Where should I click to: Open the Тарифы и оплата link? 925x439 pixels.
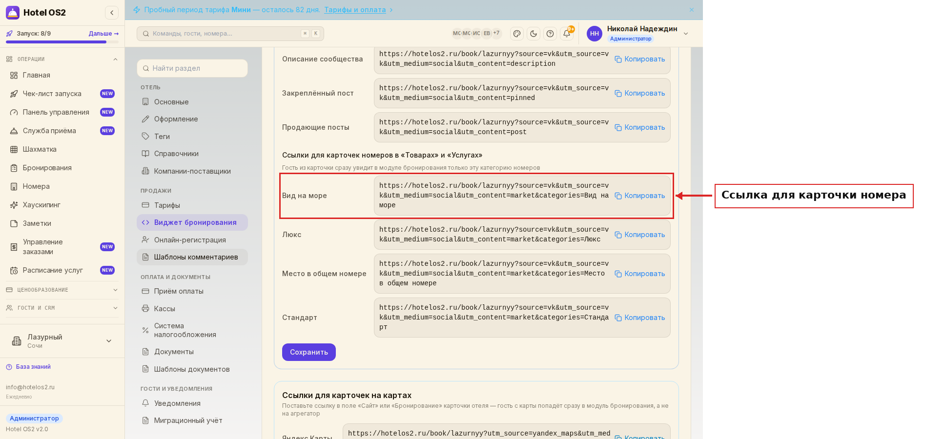[355, 10]
